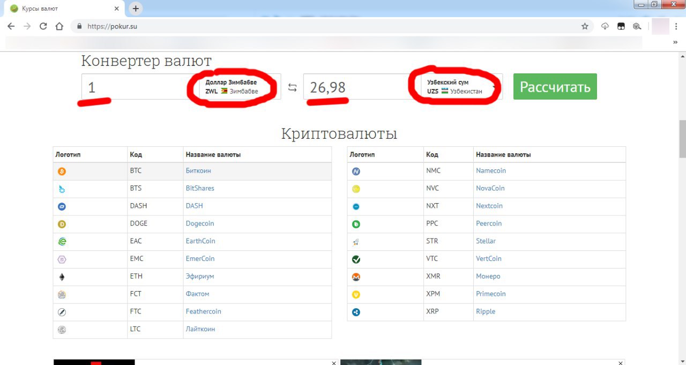This screenshot has height=365, width=686.
Task: Click the Bitcoin logo icon
Action: [x=62, y=172]
